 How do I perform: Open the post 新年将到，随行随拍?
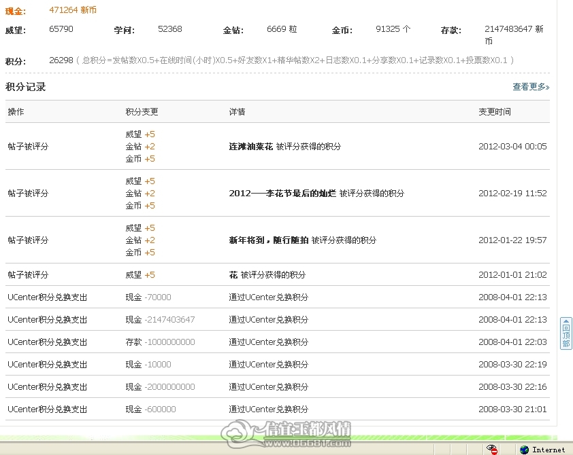coord(269,240)
